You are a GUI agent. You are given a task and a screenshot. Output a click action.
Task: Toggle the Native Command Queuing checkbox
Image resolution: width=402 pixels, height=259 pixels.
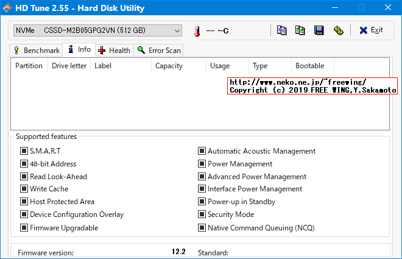[x=202, y=228]
